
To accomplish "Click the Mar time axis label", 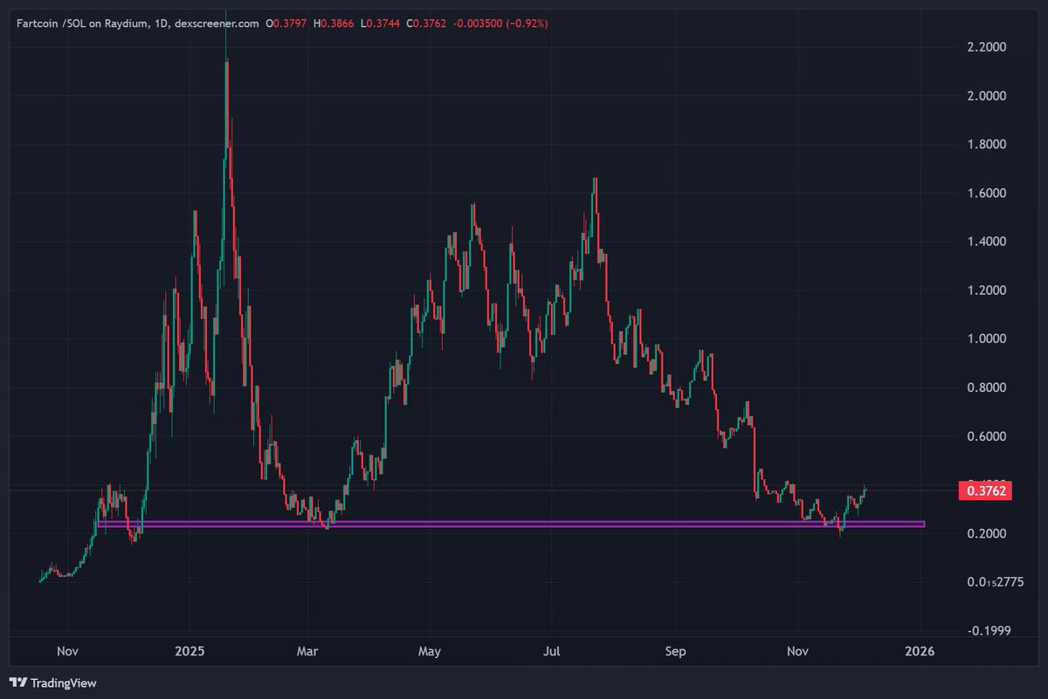I will (x=309, y=651).
